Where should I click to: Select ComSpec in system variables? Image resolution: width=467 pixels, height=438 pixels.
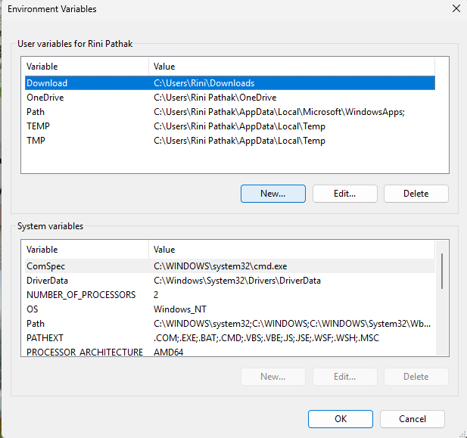46,266
